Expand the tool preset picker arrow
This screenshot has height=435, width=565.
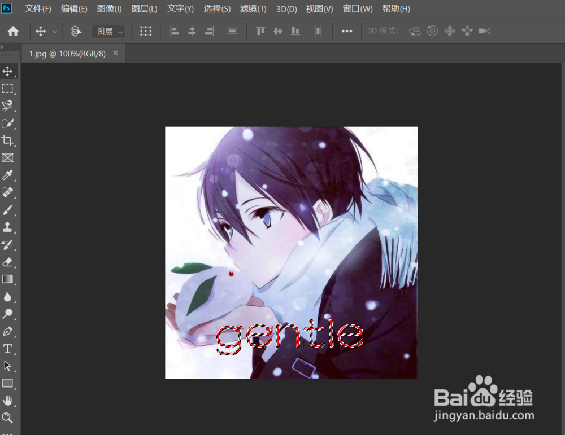tap(55, 32)
